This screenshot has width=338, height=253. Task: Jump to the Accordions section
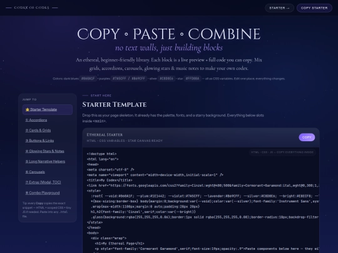pos(36,120)
